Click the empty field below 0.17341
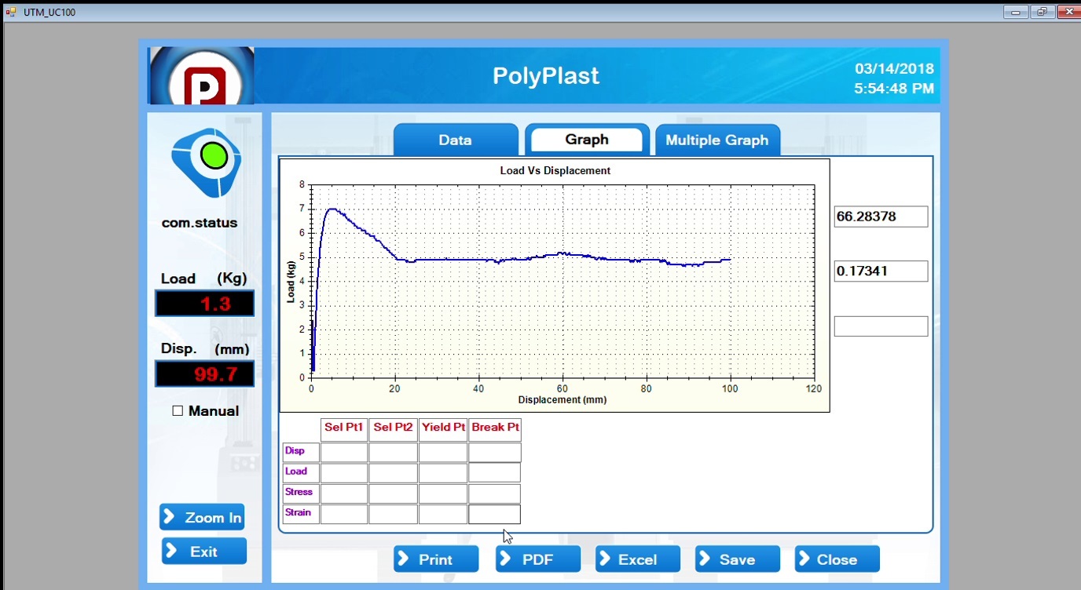Screen dimensions: 1081x590 tap(881, 326)
